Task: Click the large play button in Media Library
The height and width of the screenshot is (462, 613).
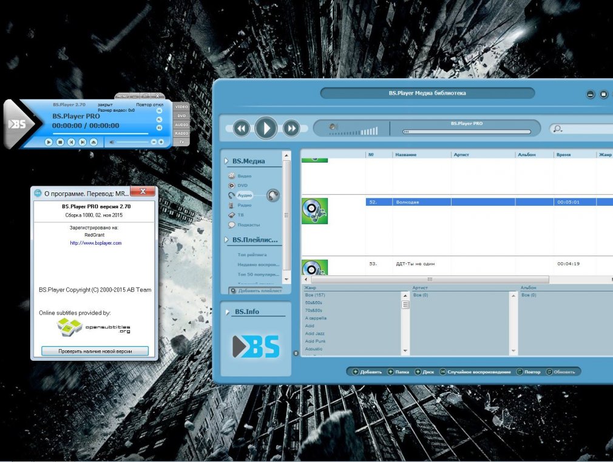Action: tap(266, 128)
